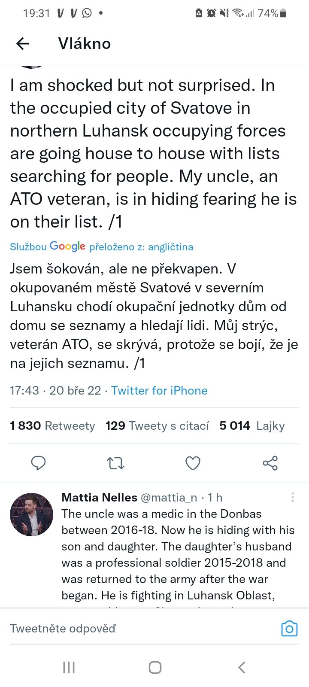View 129 Tweety s citací
Viewport: 309px width, 687px height.
[x=157, y=426]
